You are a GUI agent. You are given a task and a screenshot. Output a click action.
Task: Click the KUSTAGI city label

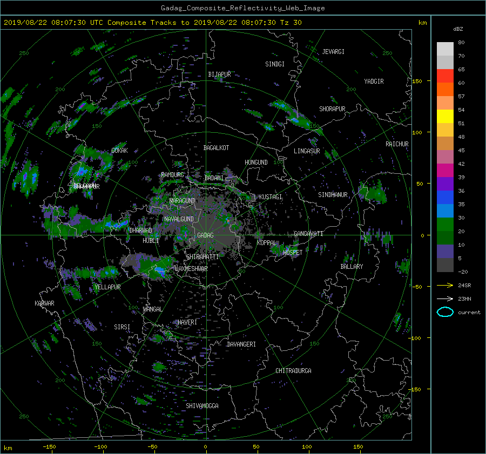click(x=271, y=197)
